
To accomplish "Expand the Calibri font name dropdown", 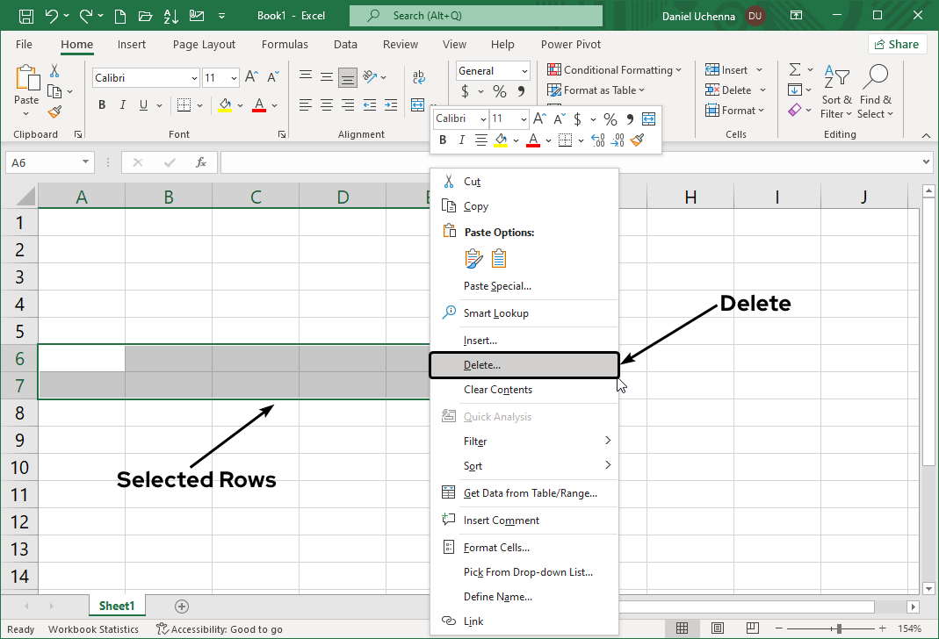I will tap(194, 78).
